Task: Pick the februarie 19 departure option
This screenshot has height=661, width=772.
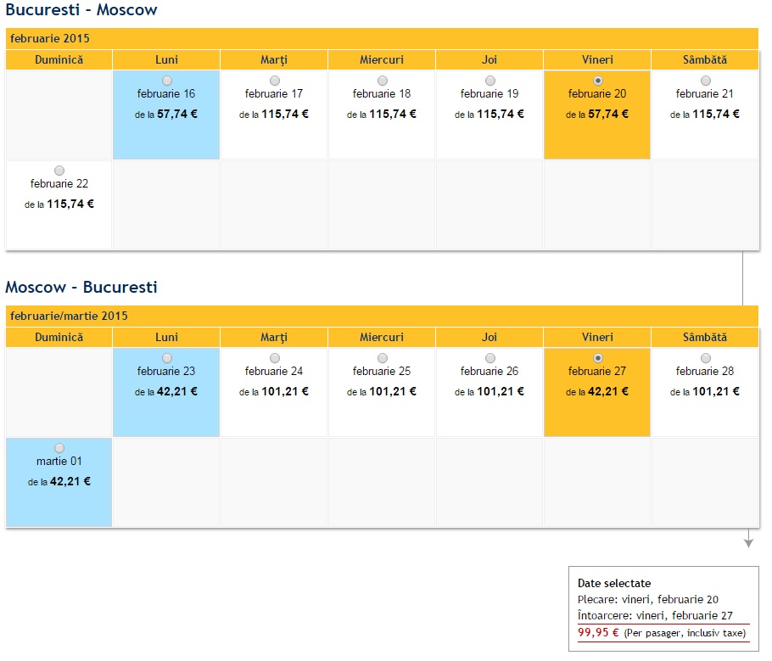Action: pyautogui.click(x=489, y=81)
